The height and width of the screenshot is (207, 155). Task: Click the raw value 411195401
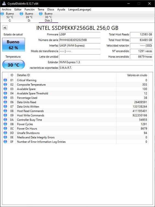point(140,111)
